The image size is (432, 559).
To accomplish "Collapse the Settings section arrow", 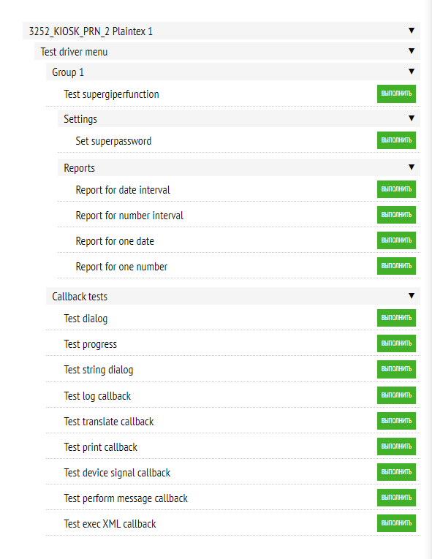I will coord(412,118).
